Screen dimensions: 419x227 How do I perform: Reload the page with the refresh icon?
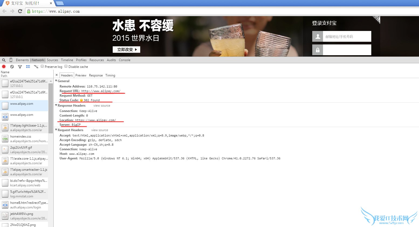point(20,11)
